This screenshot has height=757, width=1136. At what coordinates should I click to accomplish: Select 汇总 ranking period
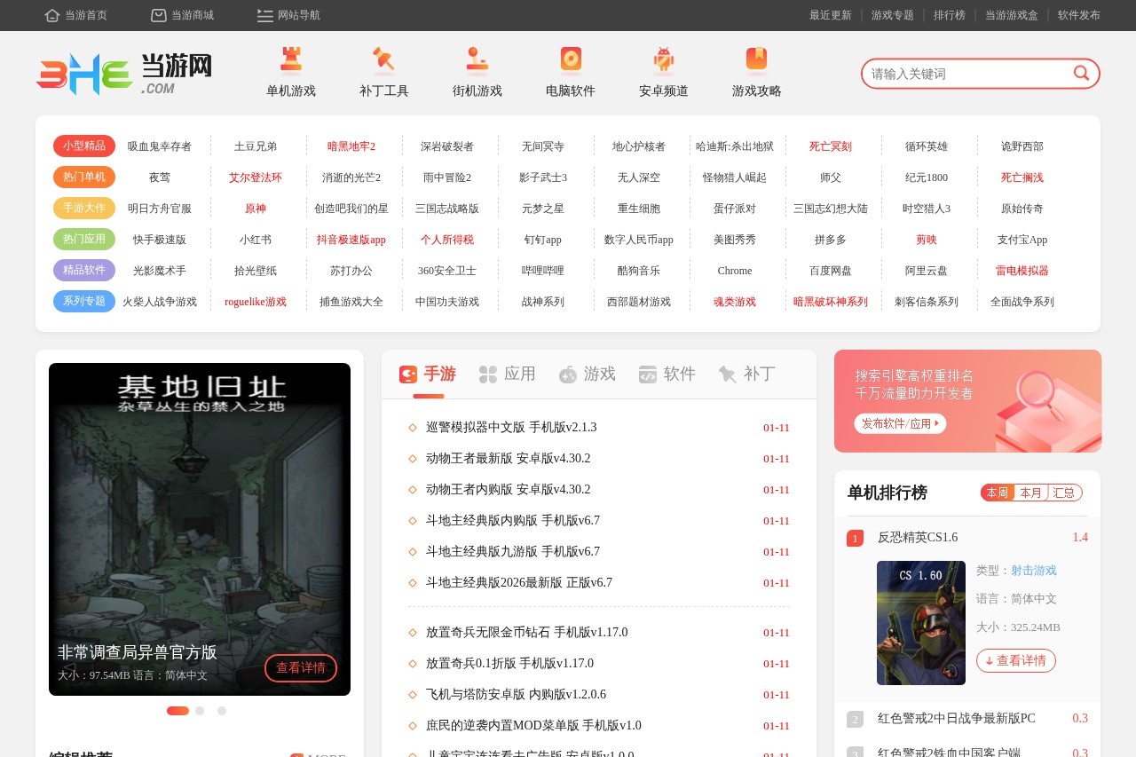point(1064,493)
